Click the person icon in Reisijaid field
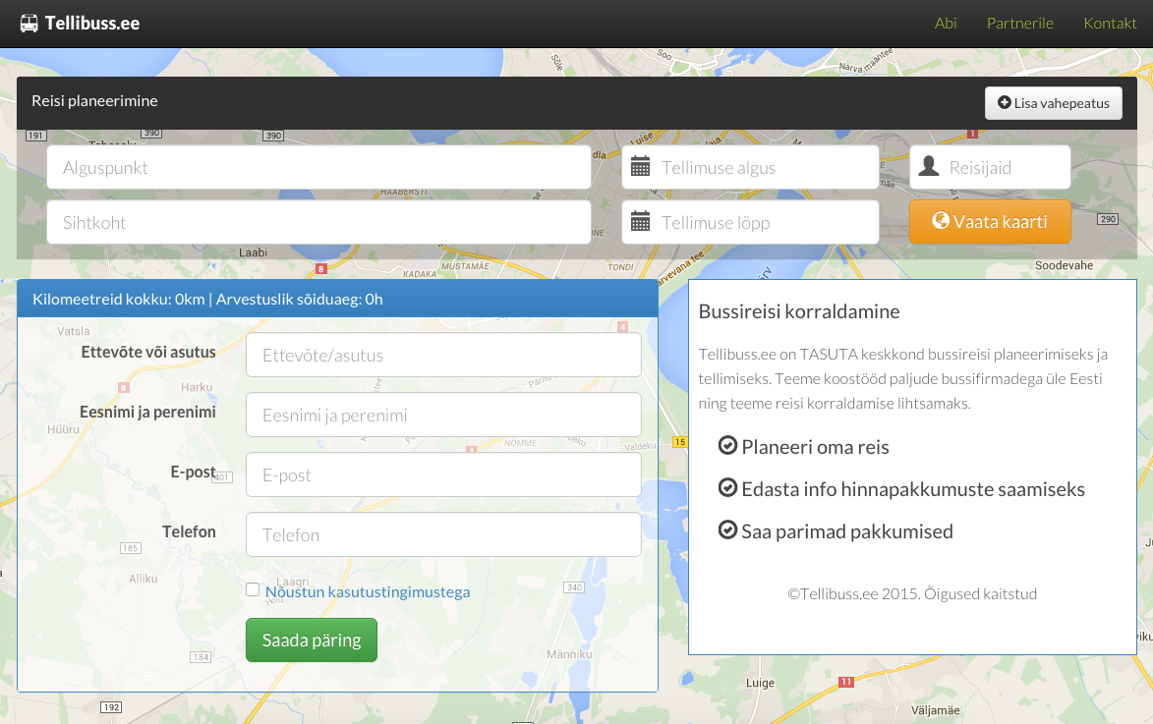1153x724 pixels. pos(929,166)
